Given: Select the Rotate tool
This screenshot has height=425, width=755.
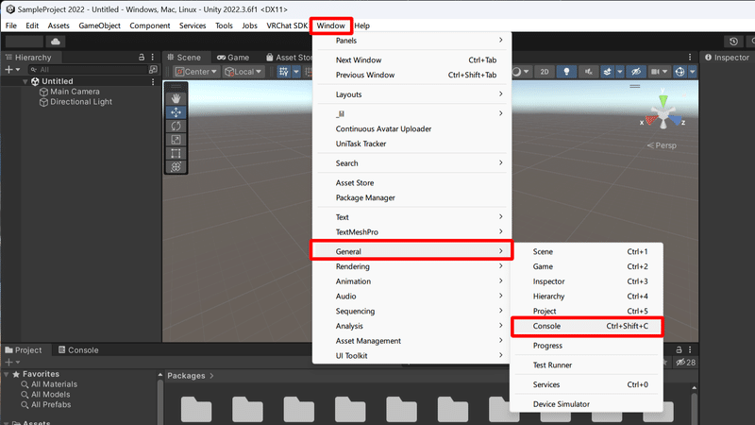Looking at the screenshot, I should [x=176, y=126].
